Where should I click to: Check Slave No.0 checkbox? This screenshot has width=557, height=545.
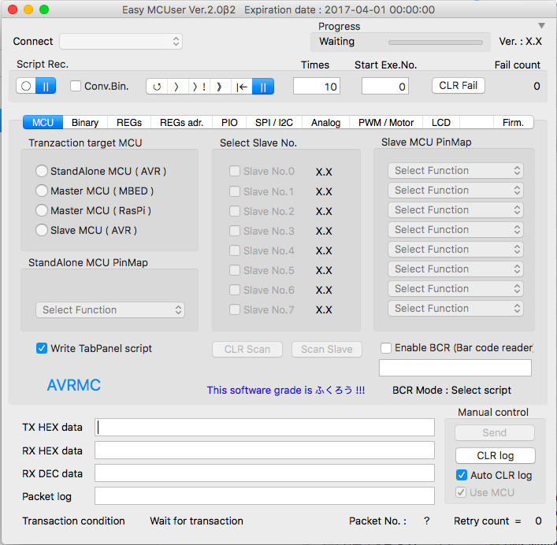235,171
